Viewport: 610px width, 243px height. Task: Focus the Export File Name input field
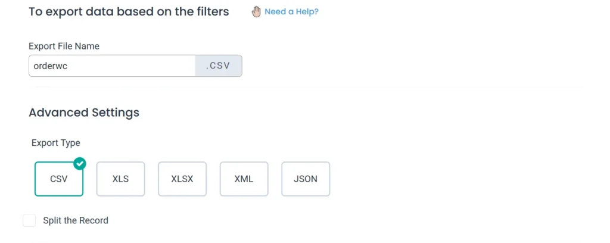coord(112,66)
